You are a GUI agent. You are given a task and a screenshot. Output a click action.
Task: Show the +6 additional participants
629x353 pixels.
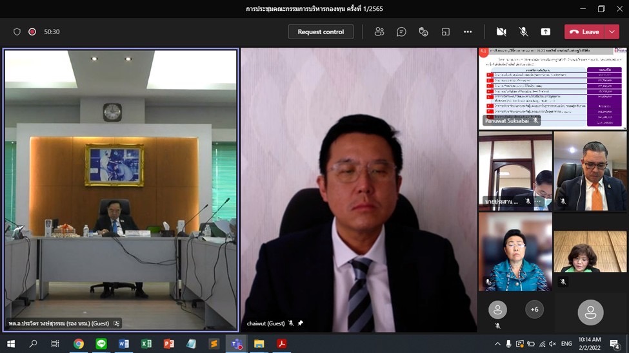(x=534, y=309)
